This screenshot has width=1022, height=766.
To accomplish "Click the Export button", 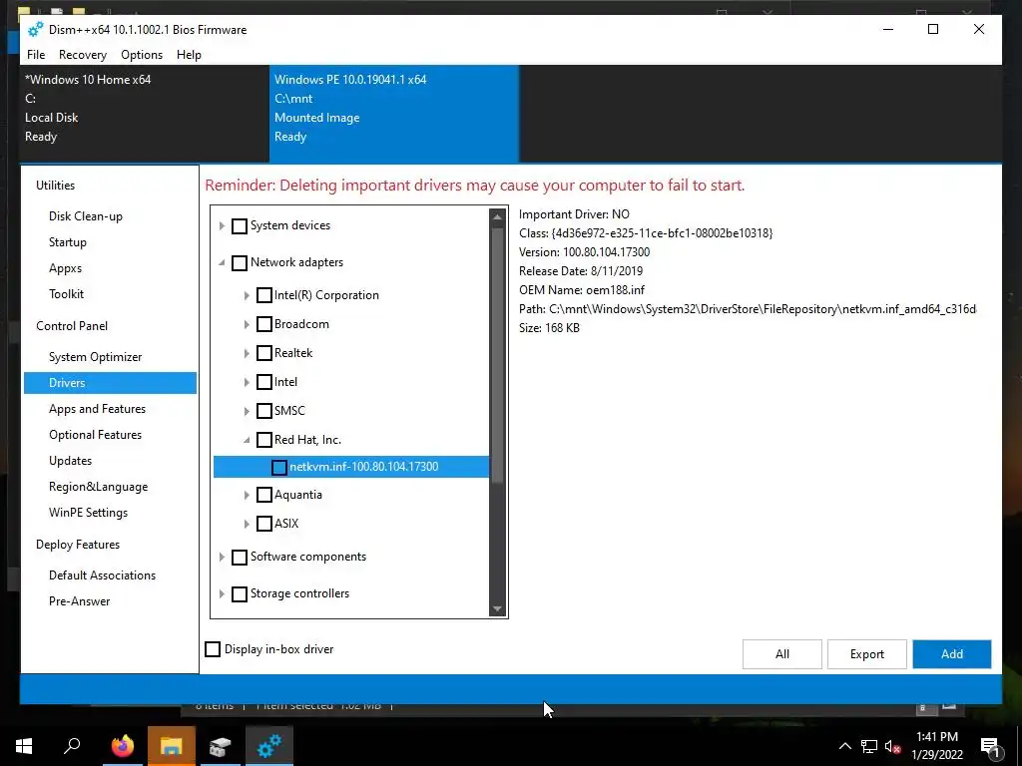I will 867,654.
